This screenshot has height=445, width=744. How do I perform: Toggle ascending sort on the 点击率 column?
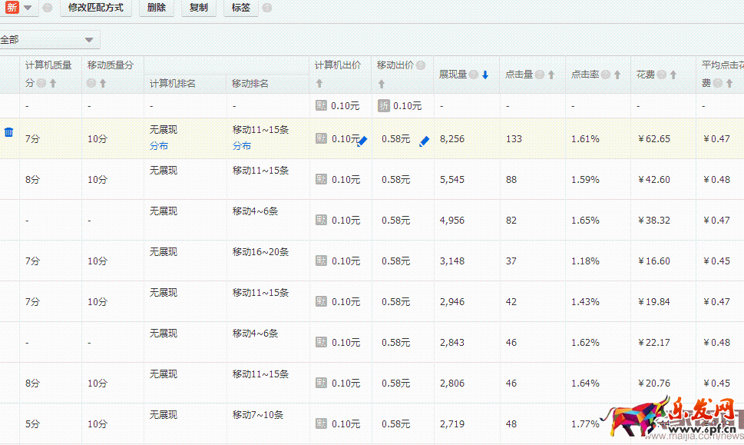(616, 74)
